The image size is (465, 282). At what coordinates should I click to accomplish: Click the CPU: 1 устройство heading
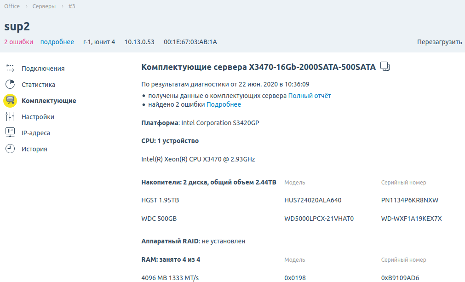pos(170,141)
